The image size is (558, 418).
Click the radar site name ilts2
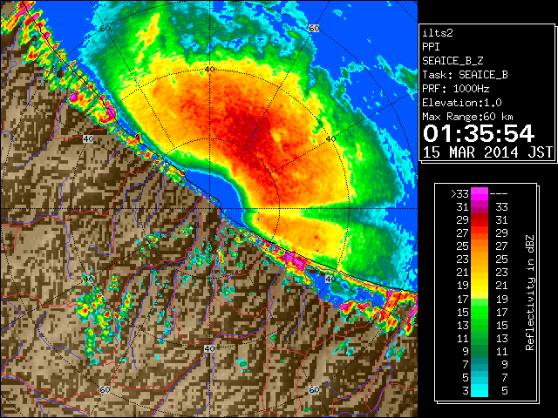(x=438, y=33)
